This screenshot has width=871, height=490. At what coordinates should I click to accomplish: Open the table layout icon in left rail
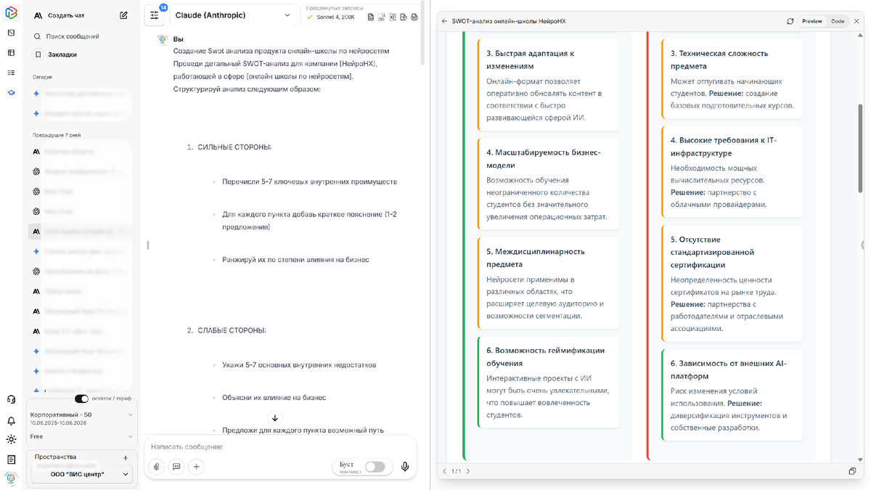coord(11,52)
